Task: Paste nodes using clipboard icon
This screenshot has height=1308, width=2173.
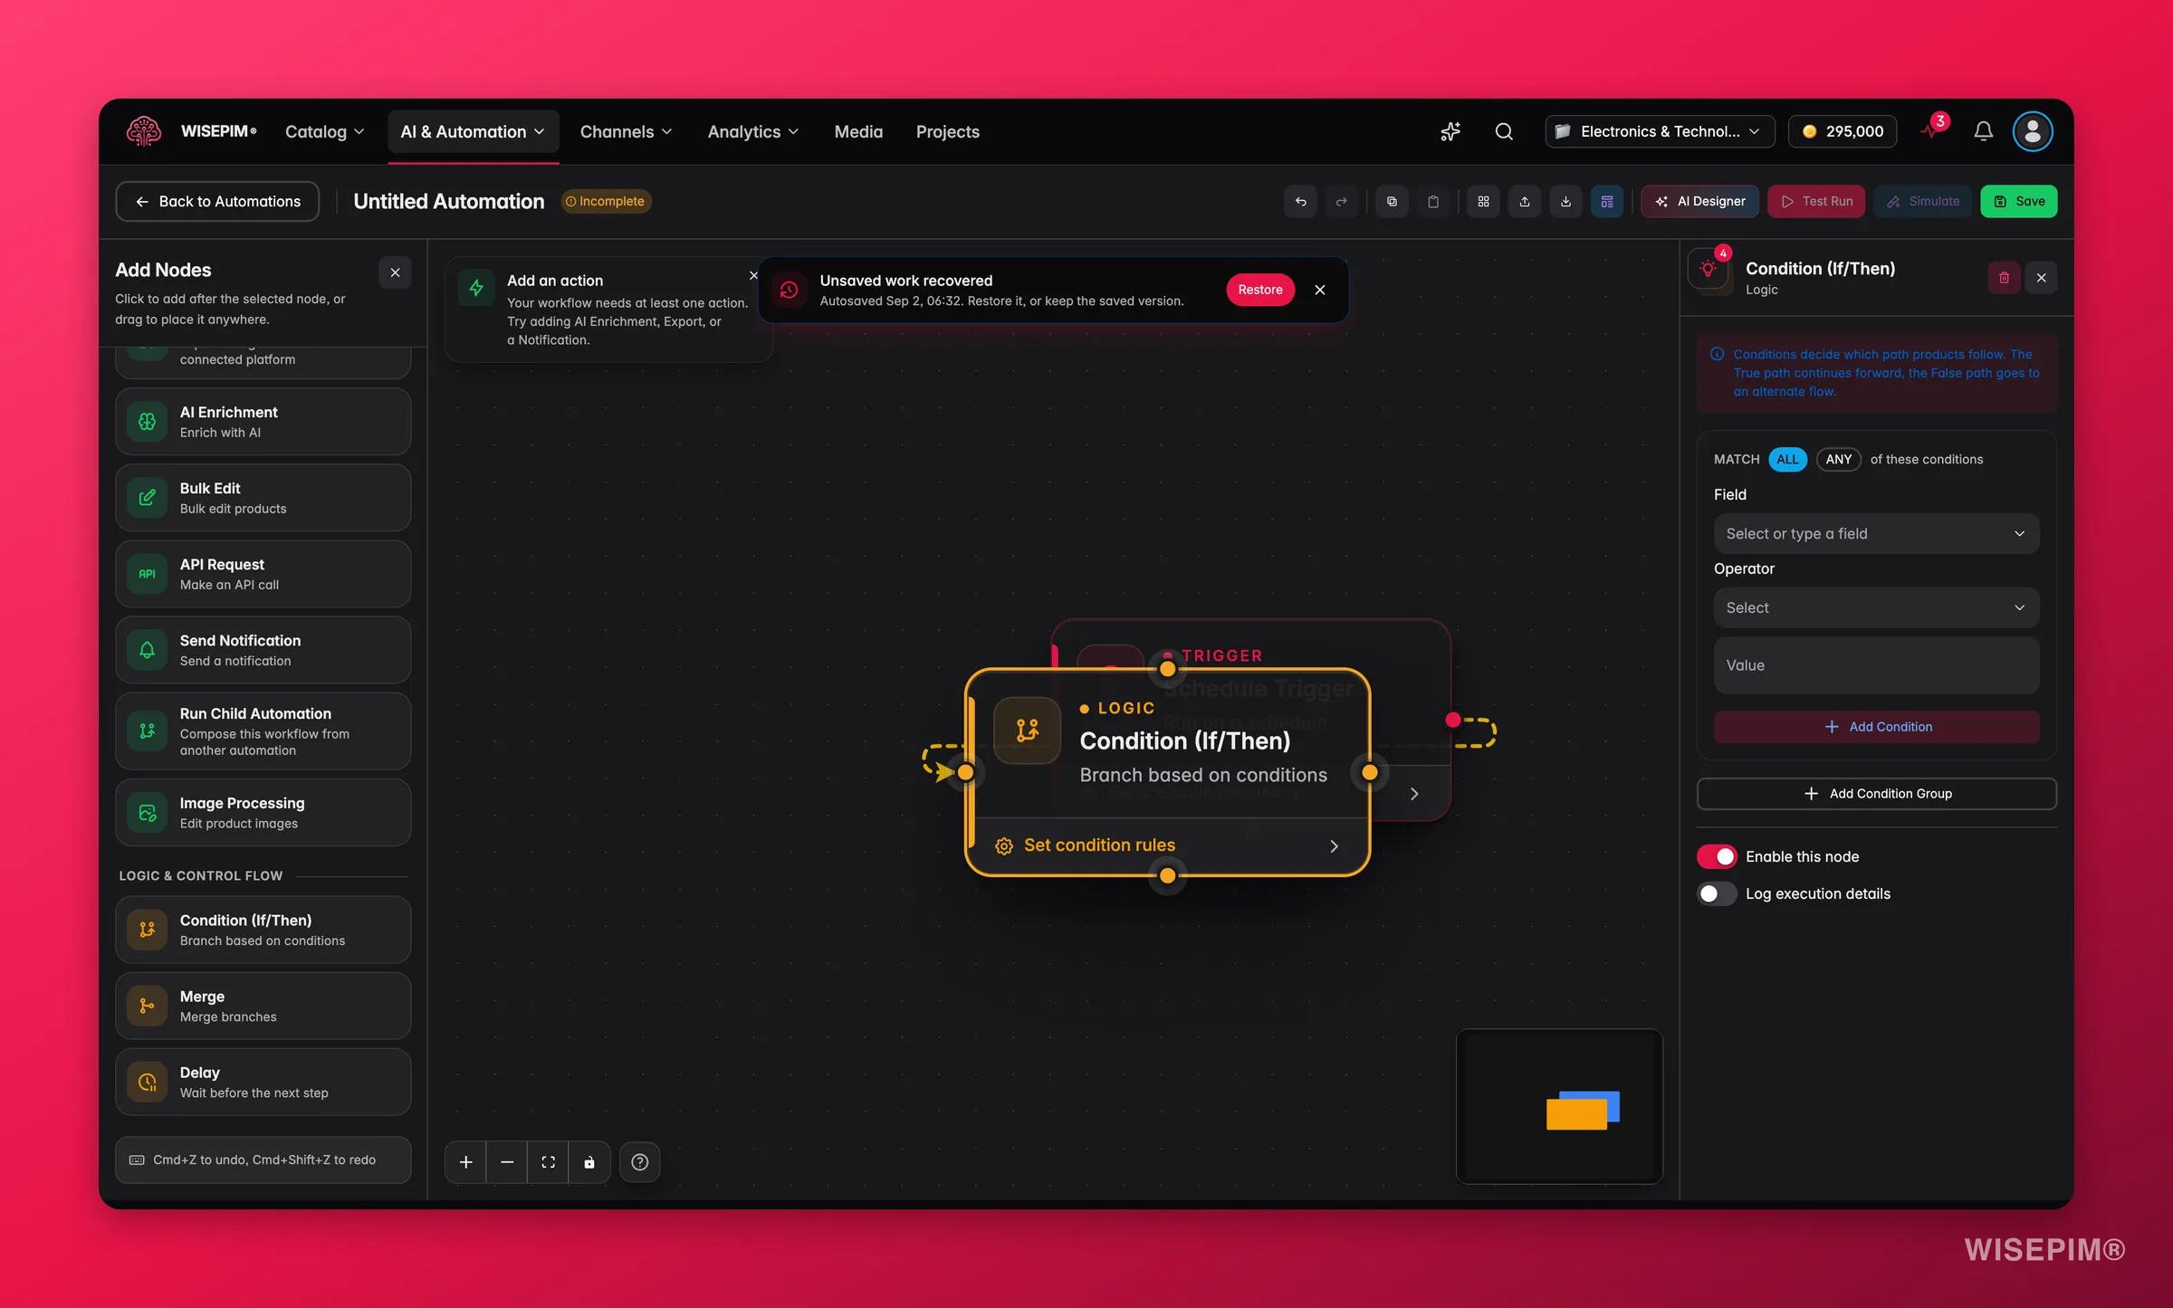Action: pyautogui.click(x=1433, y=201)
